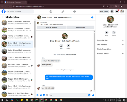Screen dimensions: 127x102
Task: Open the clock showing 10:44 PM
Action: pos(119,100)
